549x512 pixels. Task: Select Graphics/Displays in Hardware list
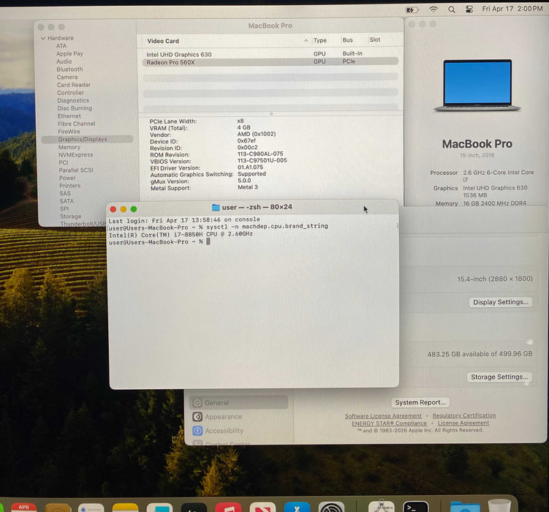coord(87,139)
